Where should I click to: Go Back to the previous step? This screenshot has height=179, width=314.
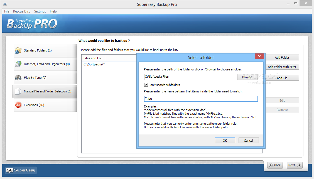point(275,165)
